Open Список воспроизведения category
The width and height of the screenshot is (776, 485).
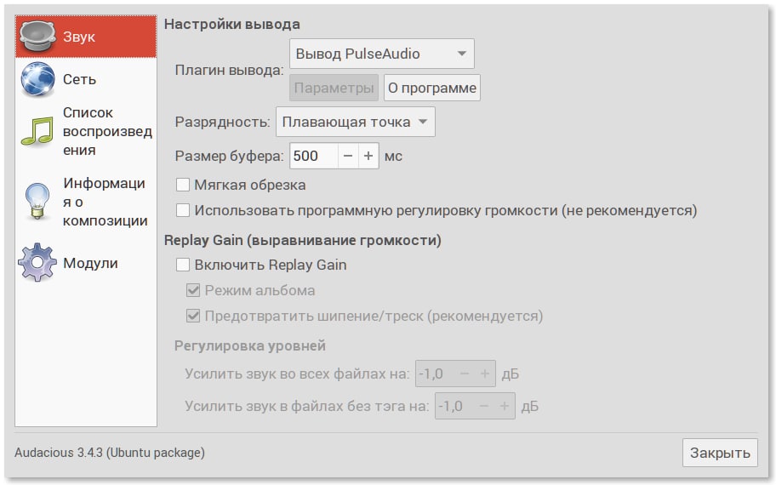86,131
